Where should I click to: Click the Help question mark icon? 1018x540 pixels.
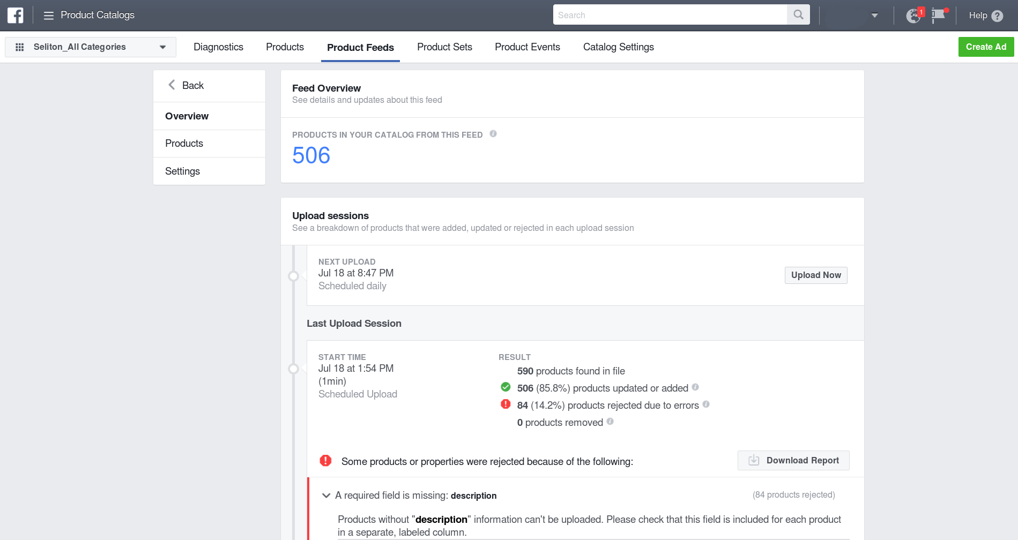tap(998, 16)
